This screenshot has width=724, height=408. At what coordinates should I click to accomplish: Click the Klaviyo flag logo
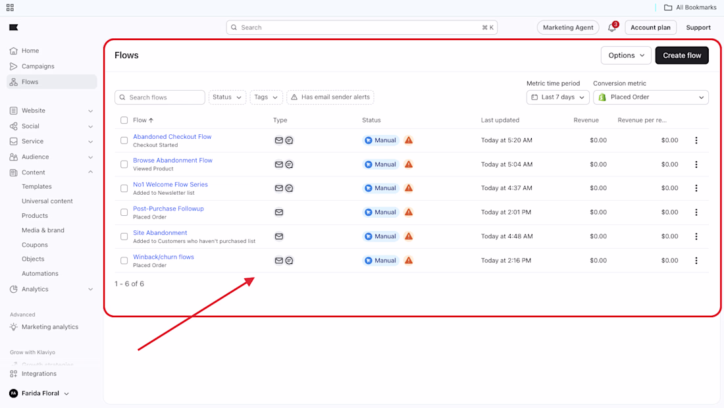point(13,27)
